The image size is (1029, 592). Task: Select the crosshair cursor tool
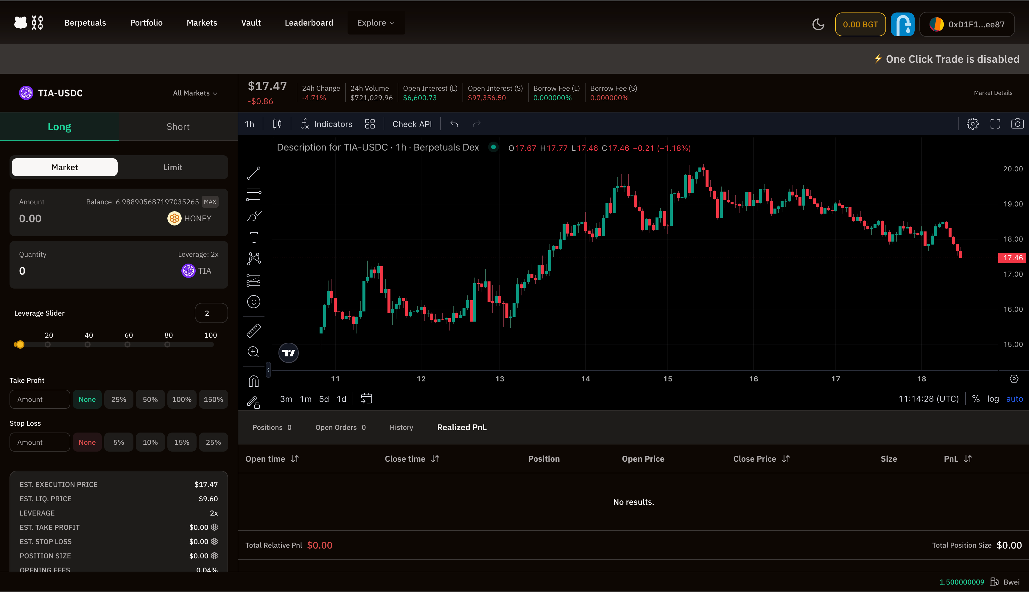click(253, 152)
